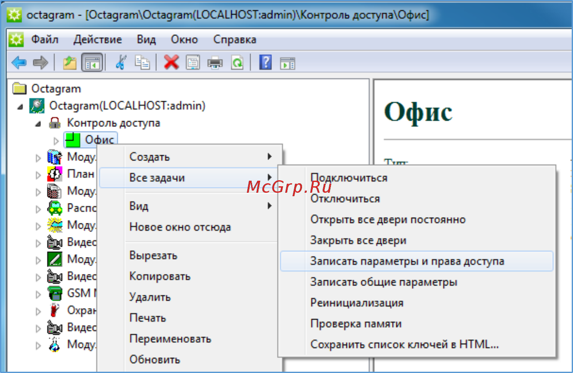Select Проверка памяти in submenu
The width and height of the screenshot is (573, 373).
coord(417,323)
